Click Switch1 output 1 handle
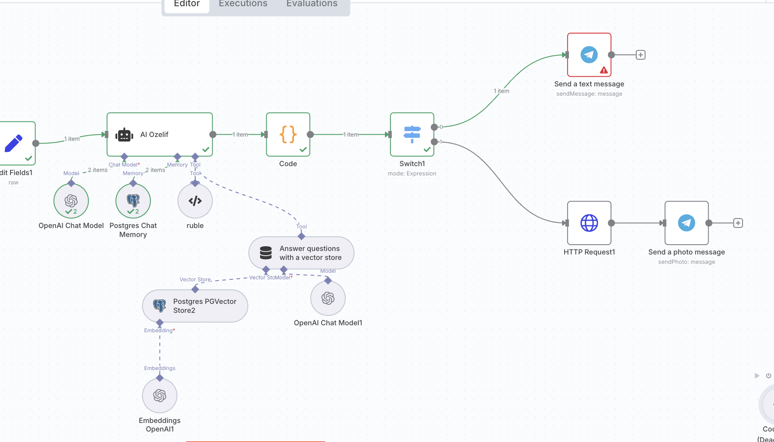The height and width of the screenshot is (442, 774). coord(434,142)
